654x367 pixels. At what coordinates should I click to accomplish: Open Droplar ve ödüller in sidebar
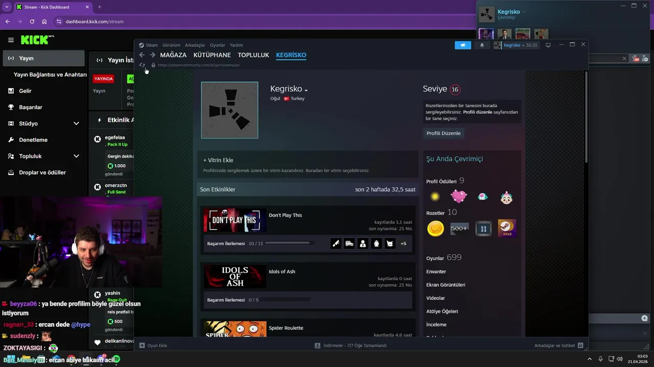coord(42,172)
